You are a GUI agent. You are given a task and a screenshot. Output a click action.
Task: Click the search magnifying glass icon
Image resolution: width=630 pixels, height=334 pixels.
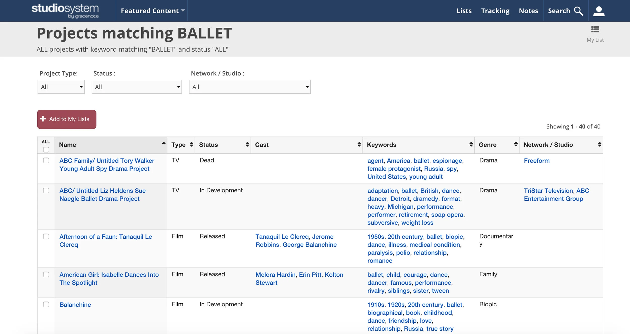579,11
